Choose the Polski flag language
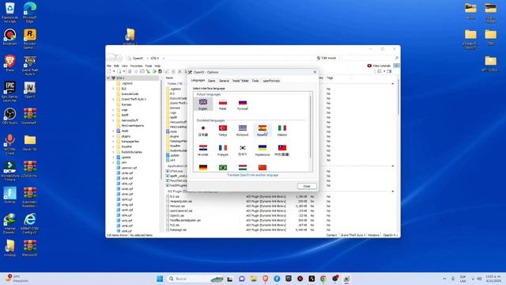 tap(223, 104)
